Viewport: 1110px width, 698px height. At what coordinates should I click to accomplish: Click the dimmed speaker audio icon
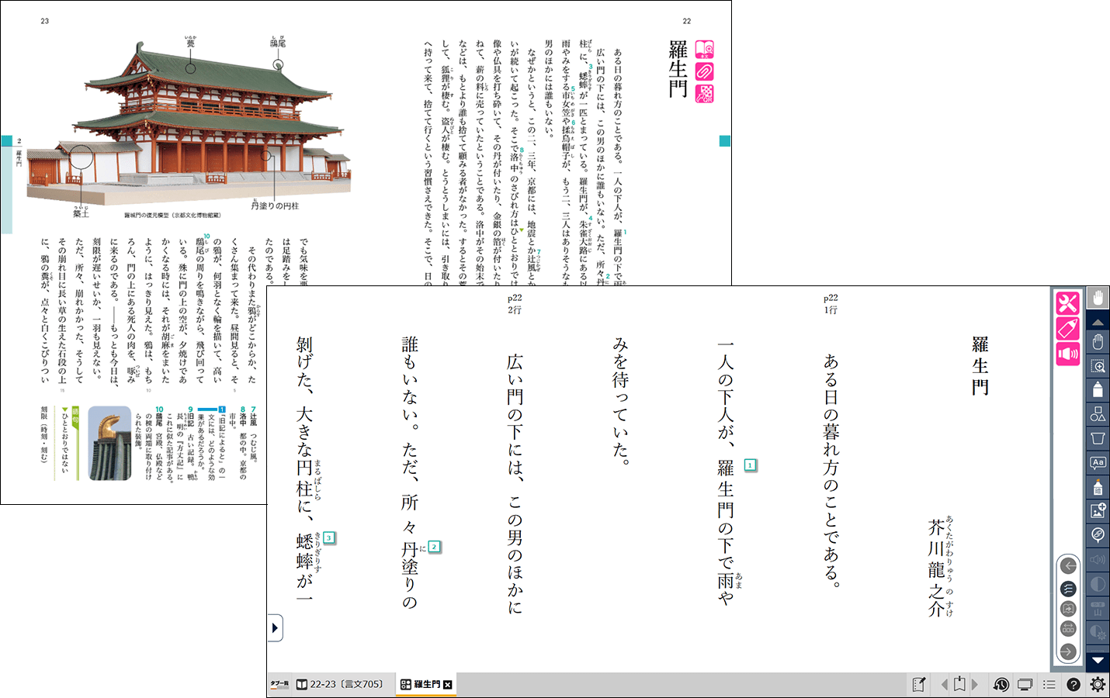point(1098,559)
